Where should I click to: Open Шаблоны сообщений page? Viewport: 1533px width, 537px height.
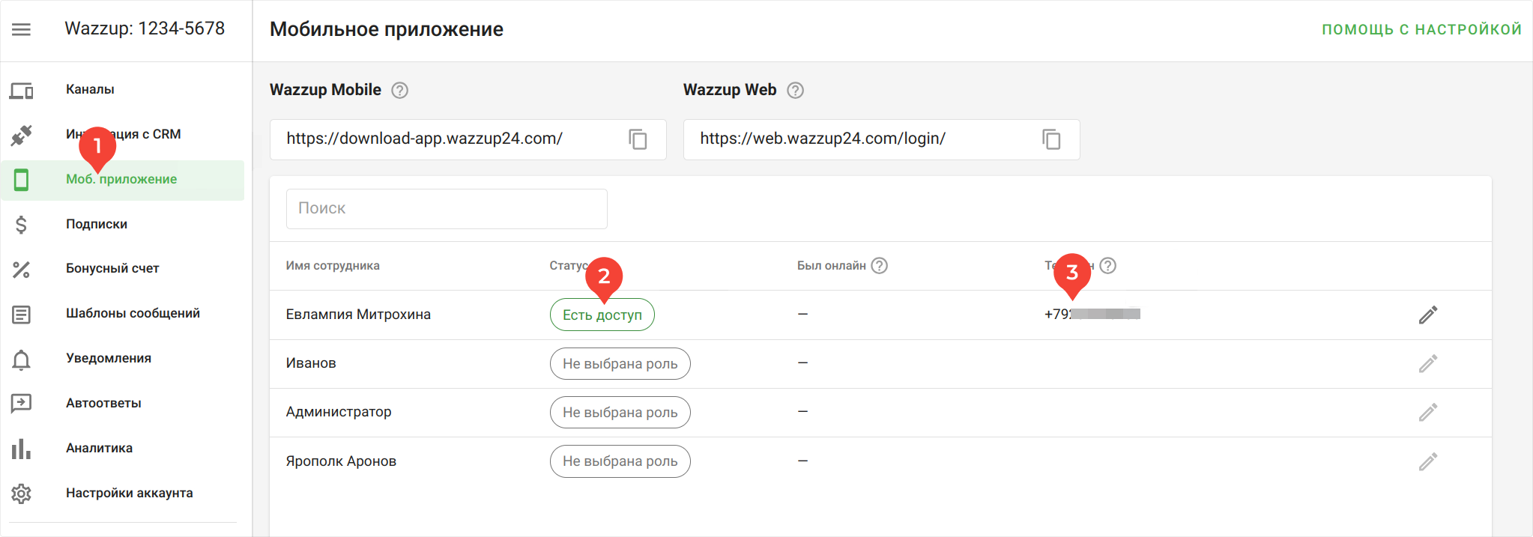pos(133,313)
